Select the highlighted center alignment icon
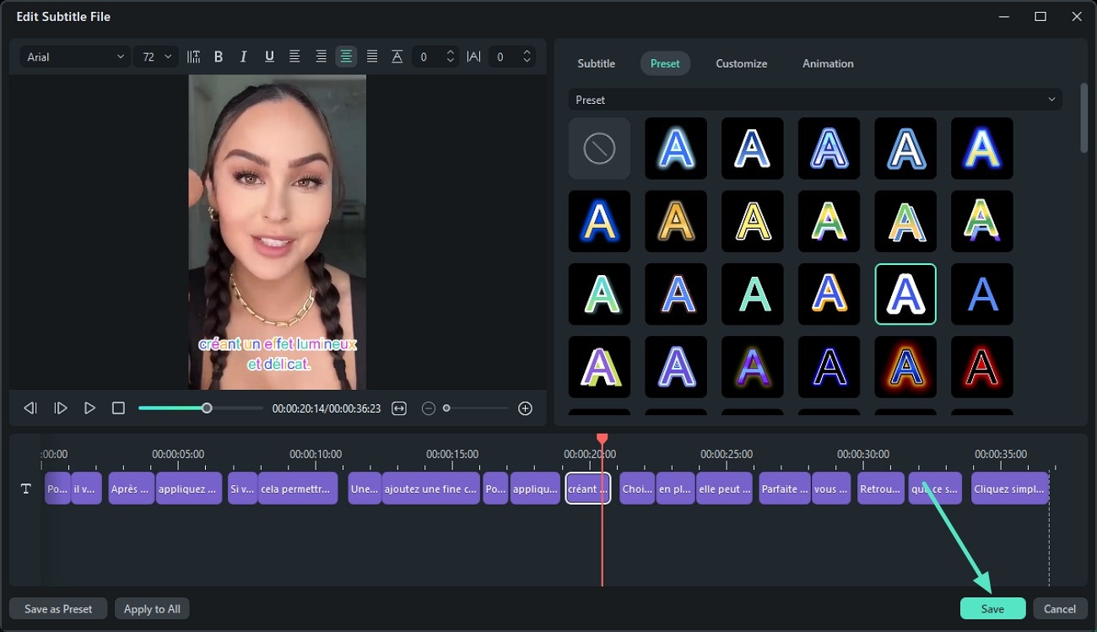 pyautogui.click(x=346, y=57)
